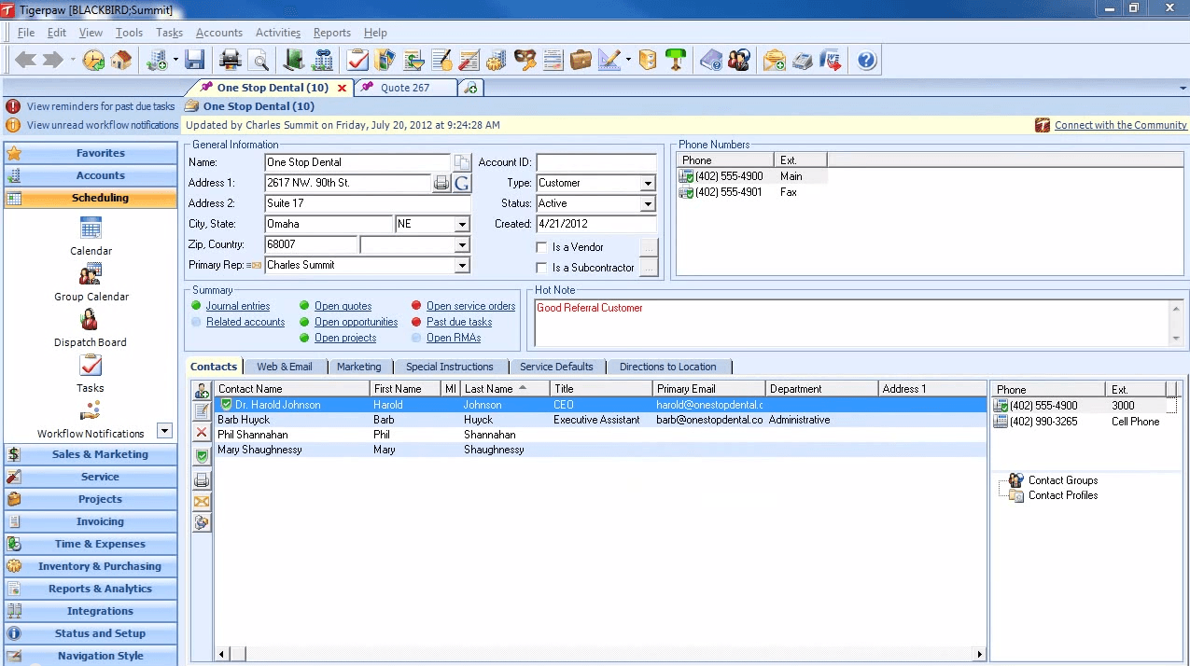Viewport: 1190px width, 666px height.
Task: Open the Quote 267 tab
Action: (x=405, y=86)
